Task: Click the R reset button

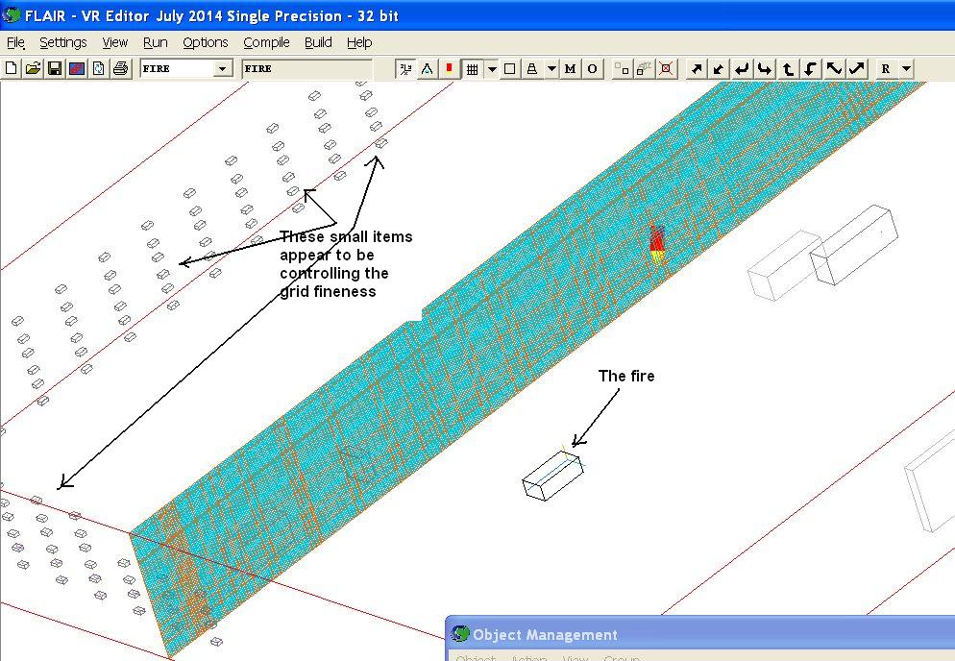Action: click(x=885, y=68)
